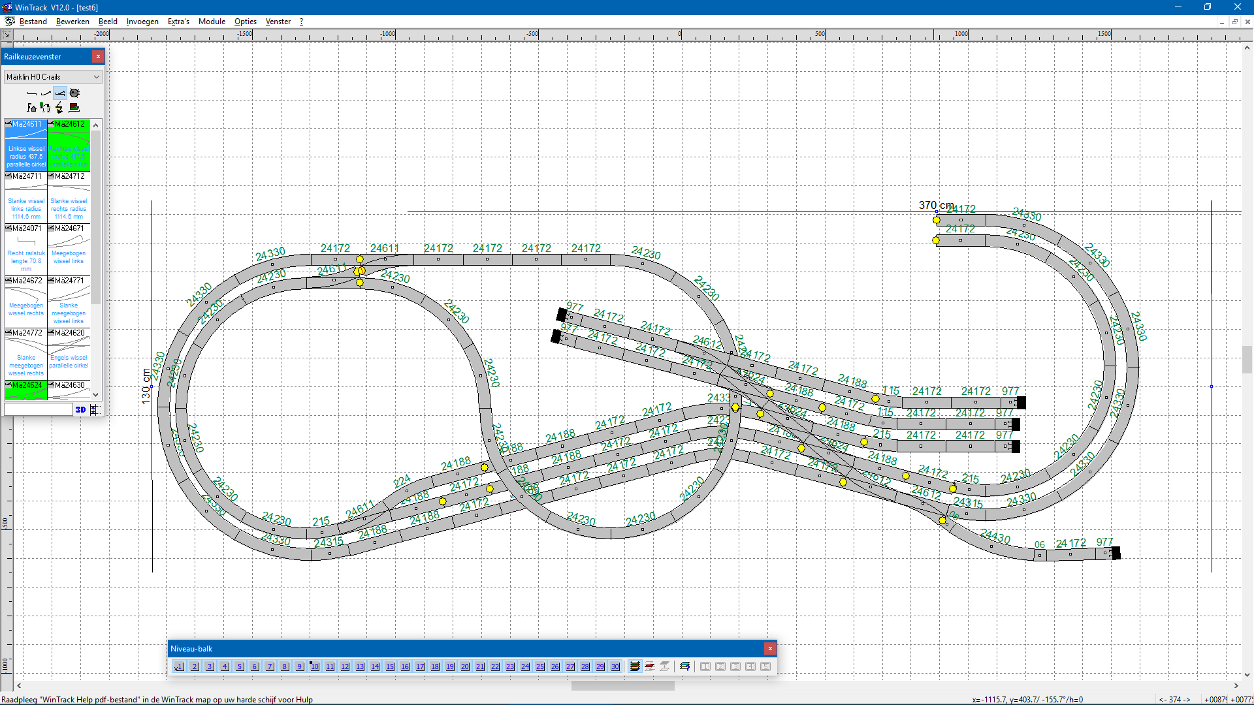Click vertical scrollbar thumb of canvas

[x=1247, y=359]
